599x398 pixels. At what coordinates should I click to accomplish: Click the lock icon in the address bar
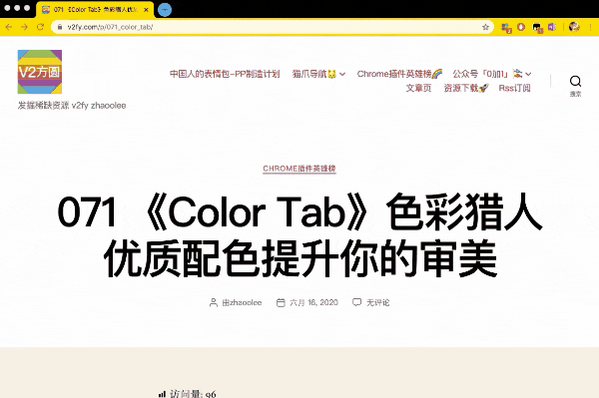[x=60, y=27]
